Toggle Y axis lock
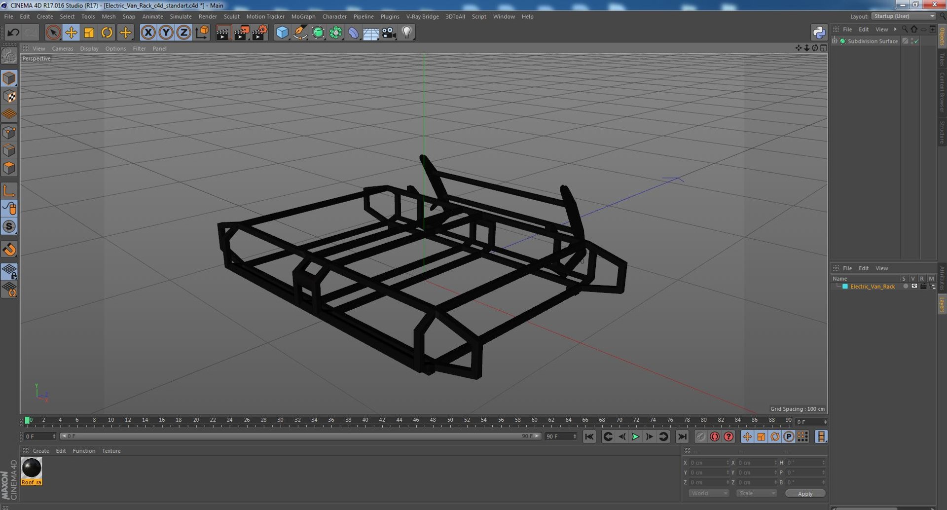Image resolution: width=947 pixels, height=510 pixels. coord(166,33)
